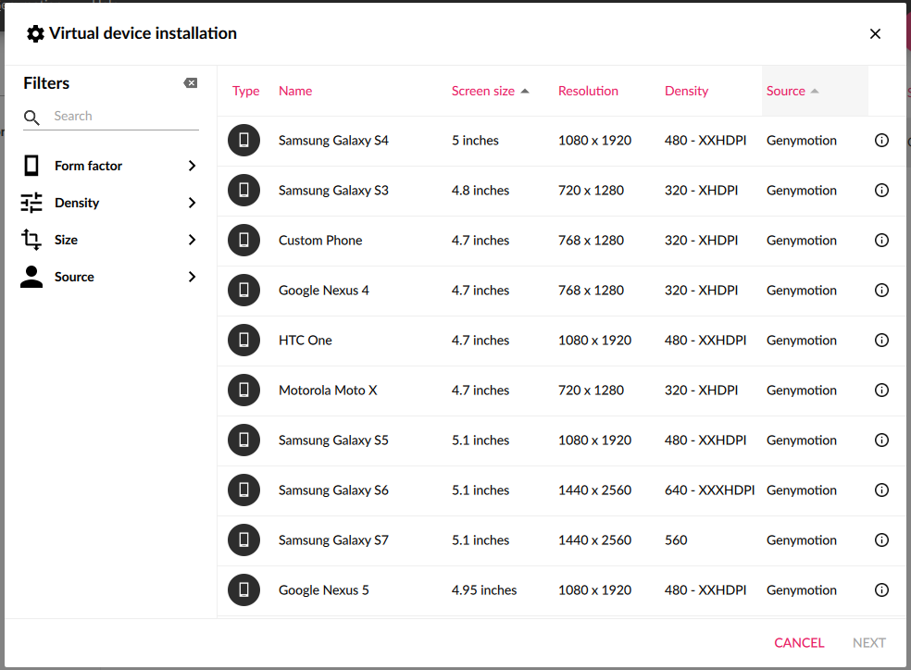Click info icon for Google Nexus 5
The image size is (911, 670).
coord(881,590)
